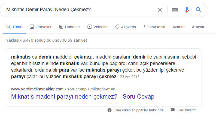
Task: Open the Ayarlar settings dropdown
Action: (178, 27)
